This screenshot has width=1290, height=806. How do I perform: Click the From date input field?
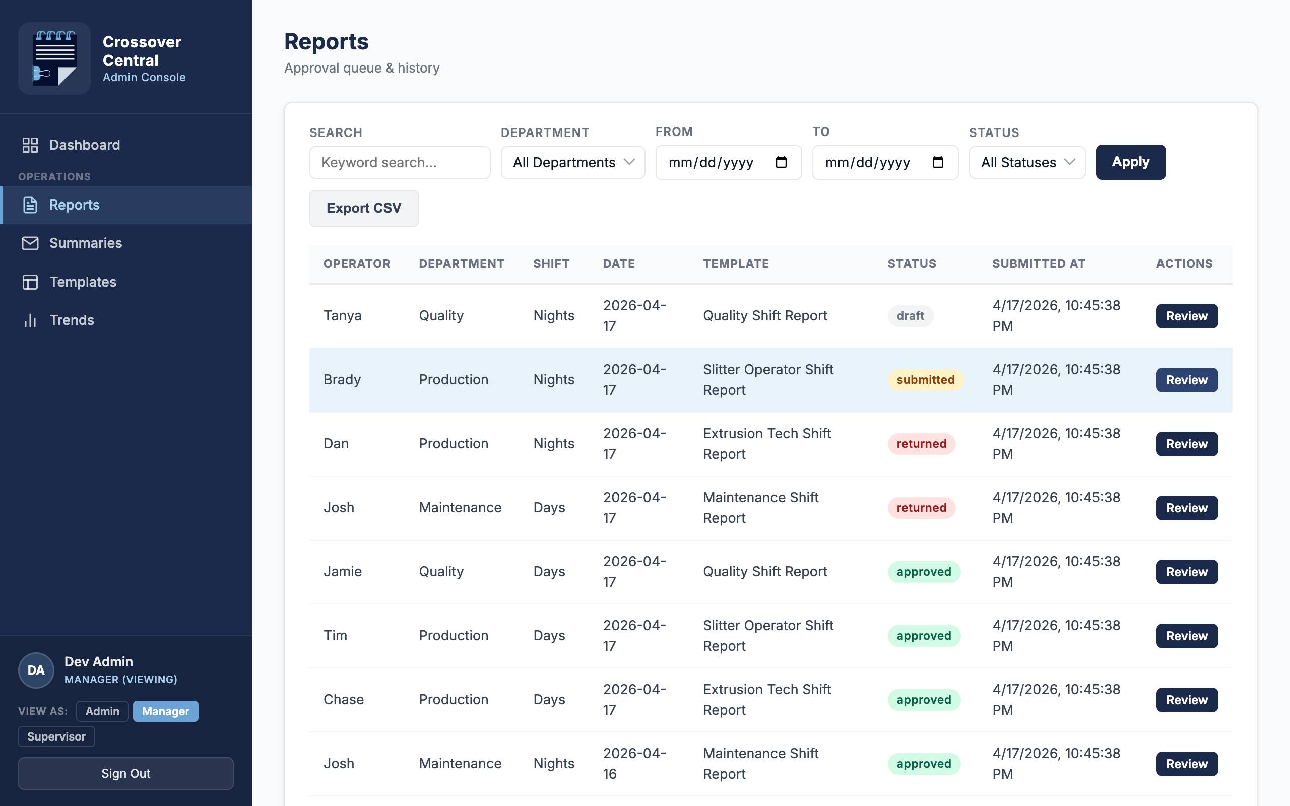click(x=729, y=162)
